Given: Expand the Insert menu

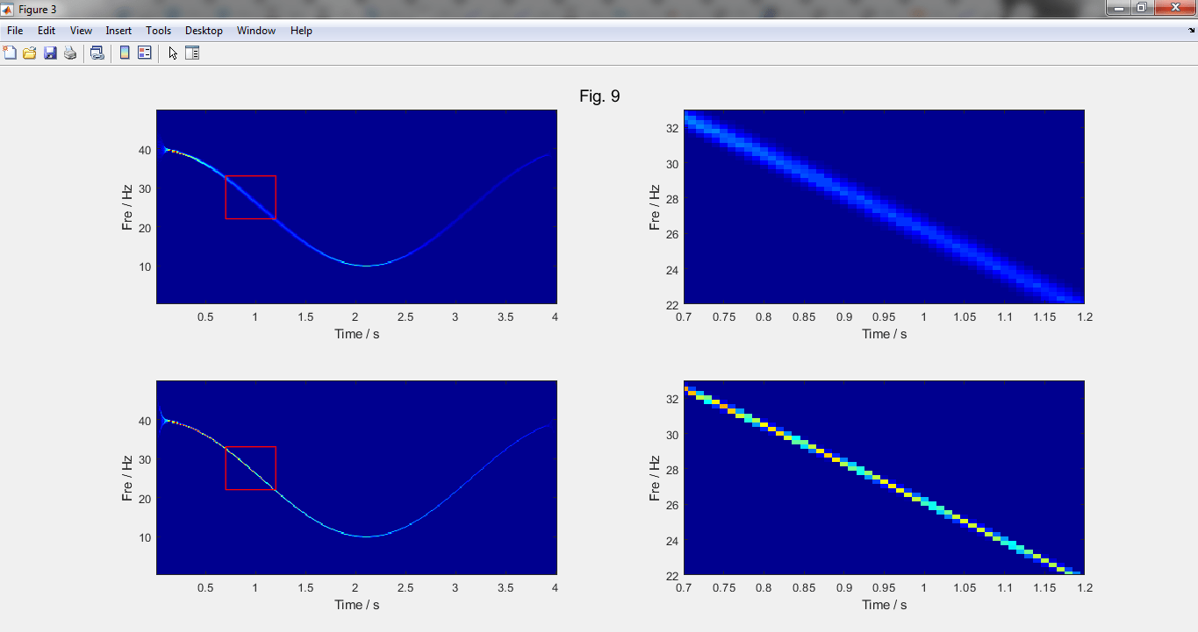Looking at the screenshot, I should tap(118, 31).
